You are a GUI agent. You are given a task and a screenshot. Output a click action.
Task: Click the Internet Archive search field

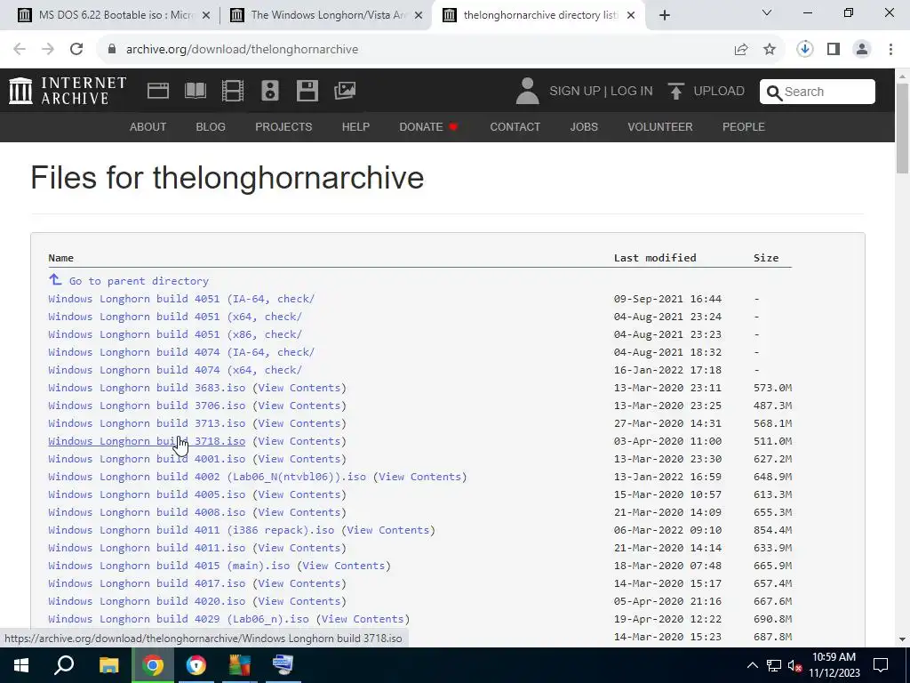click(x=818, y=92)
